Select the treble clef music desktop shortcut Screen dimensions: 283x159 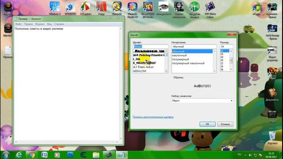point(55,8)
